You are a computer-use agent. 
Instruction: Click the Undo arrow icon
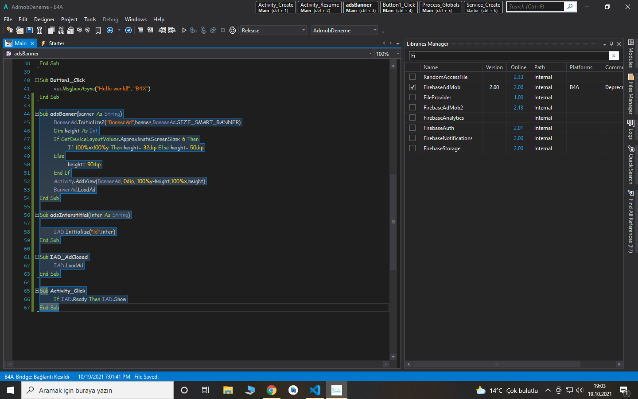79,30
